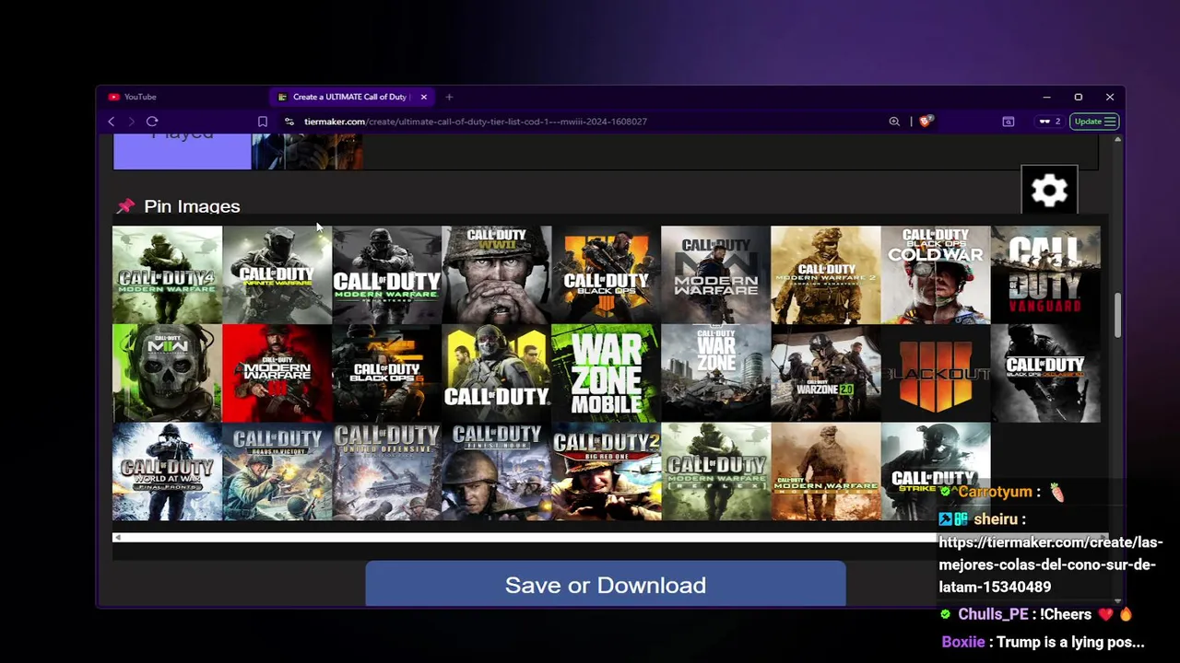This screenshot has height=663, width=1180.
Task: Select Call of Duty Finest Hour image
Action: click(x=496, y=471)
